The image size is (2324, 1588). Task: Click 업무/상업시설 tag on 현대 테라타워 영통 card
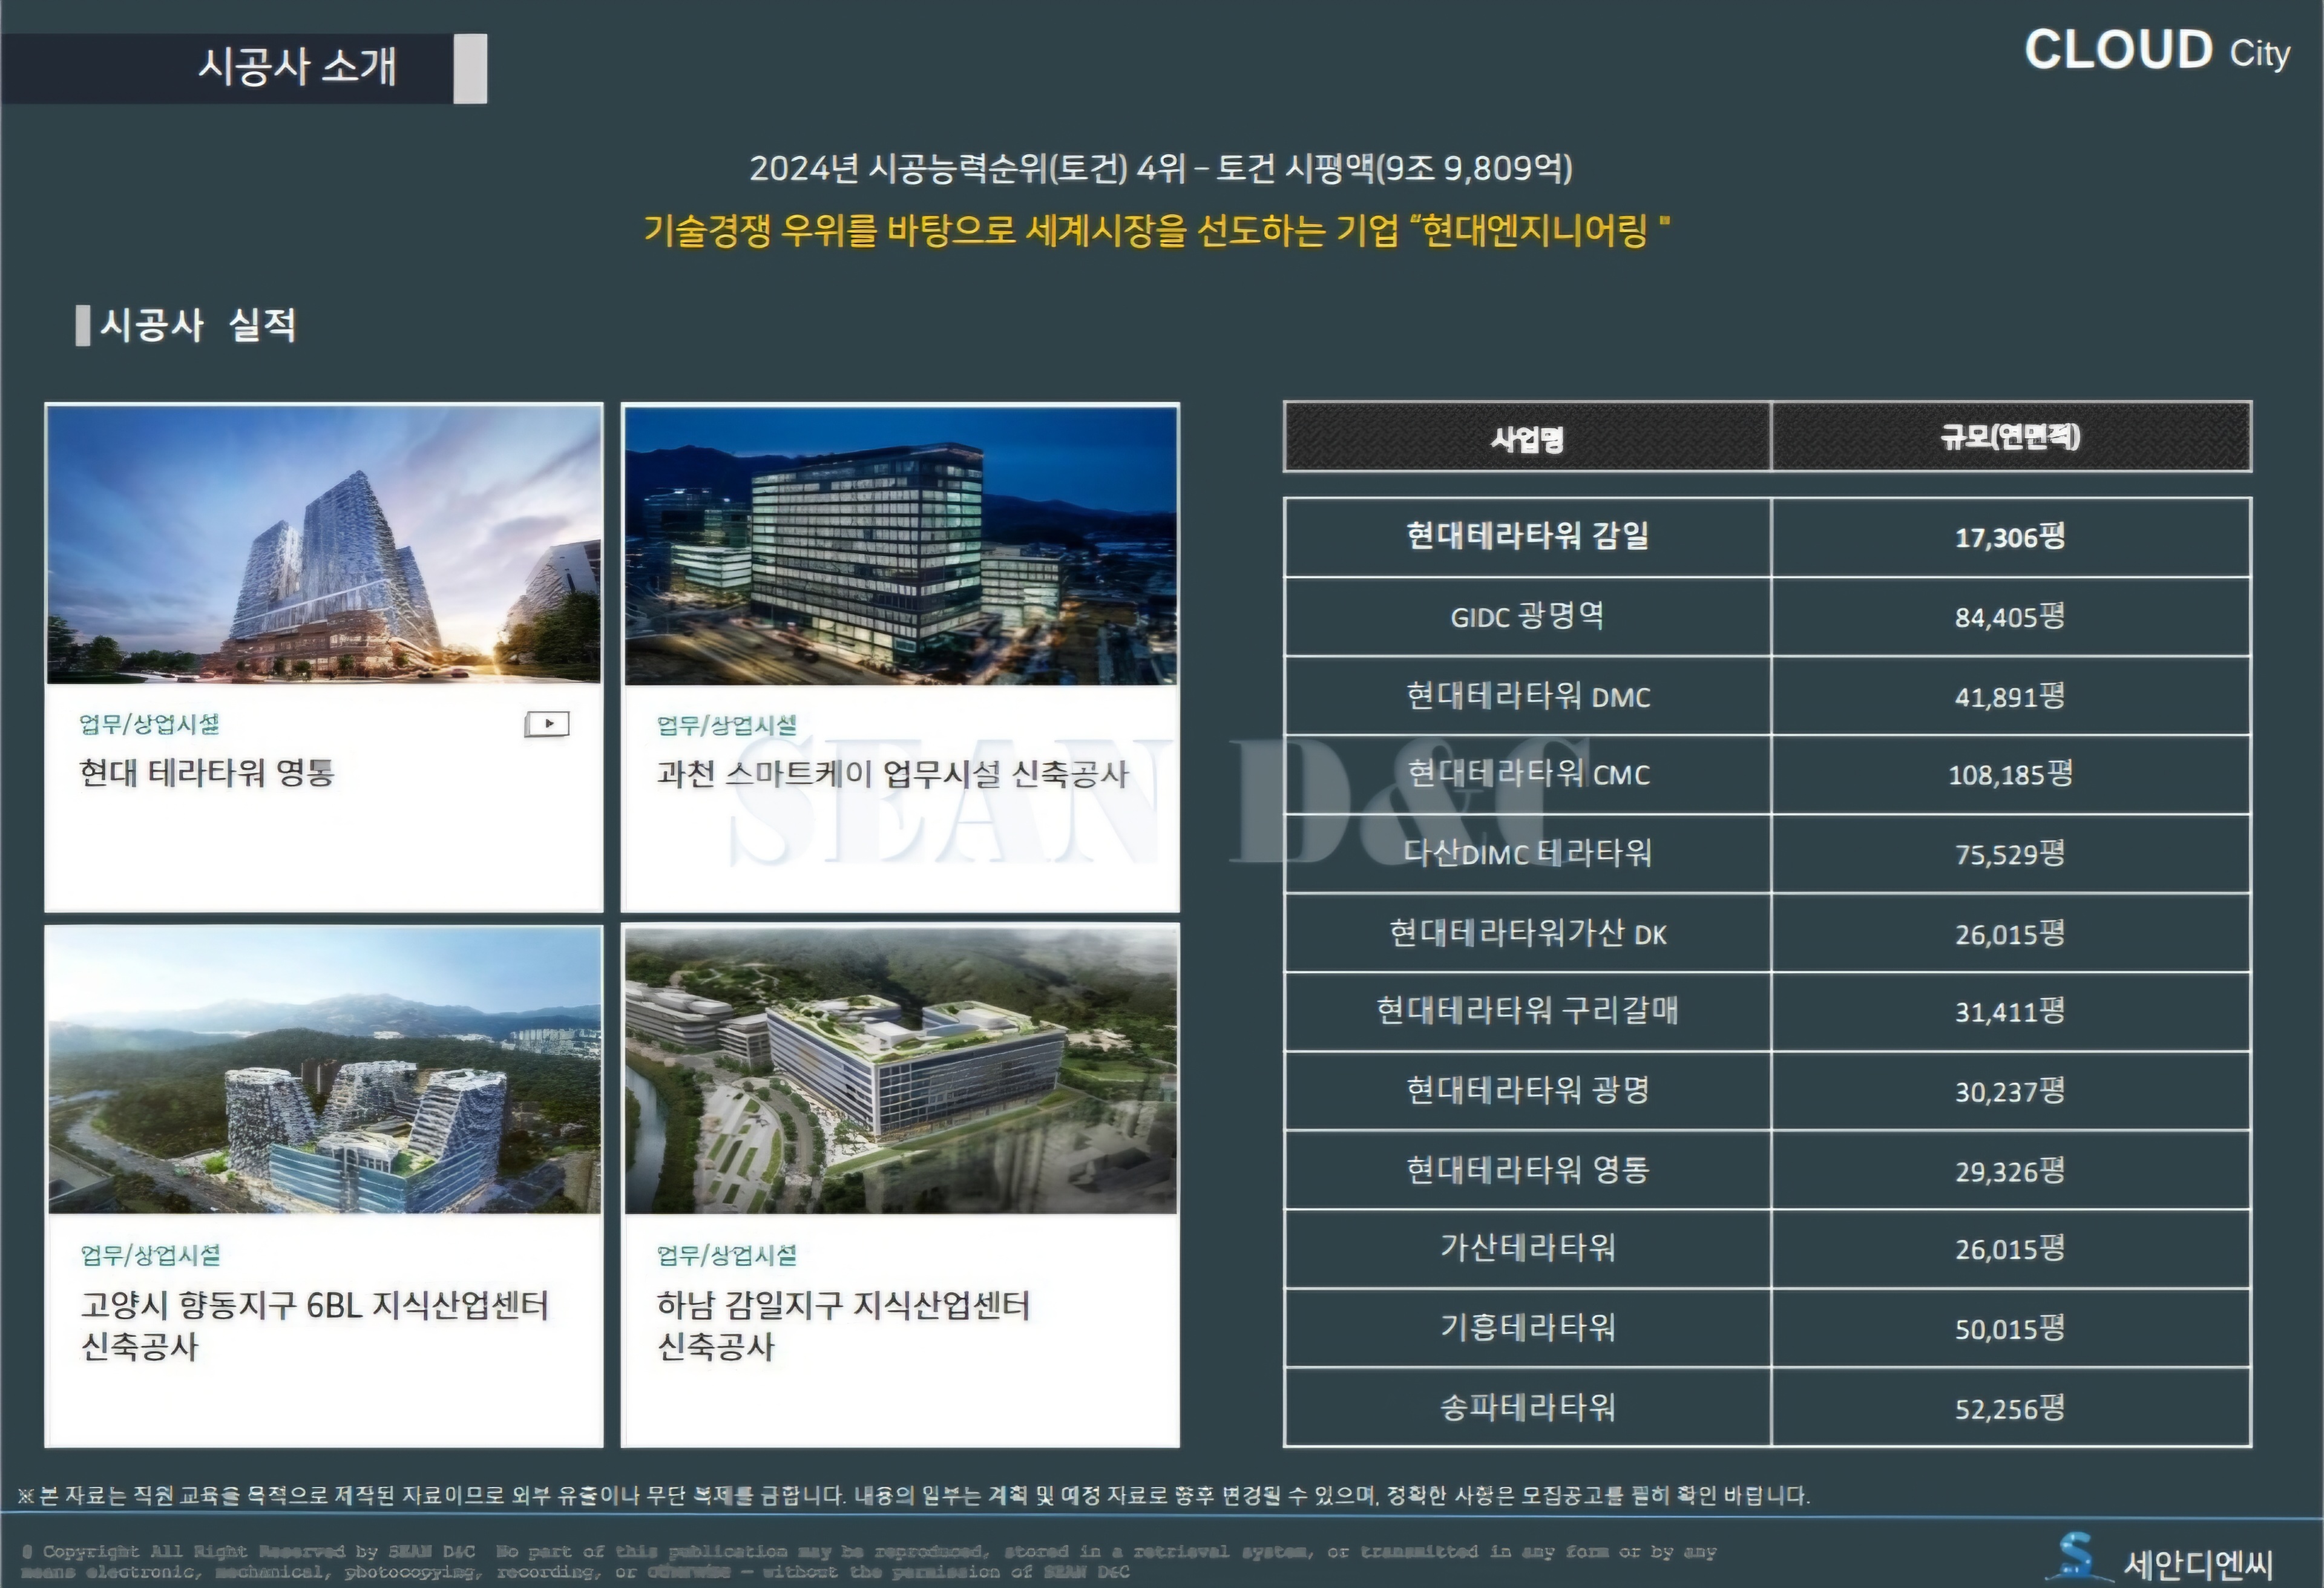pos(149,724)
